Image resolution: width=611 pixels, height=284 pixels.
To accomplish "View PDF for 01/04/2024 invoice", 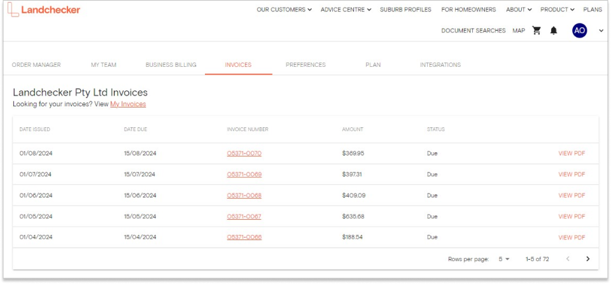I will tap(572, 238).
